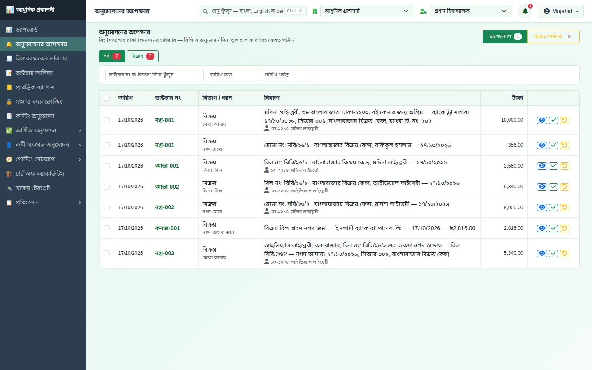
Task: Expand the আর্থিক অনুমোদন sidebar submenu
Action: pos(43,130)
